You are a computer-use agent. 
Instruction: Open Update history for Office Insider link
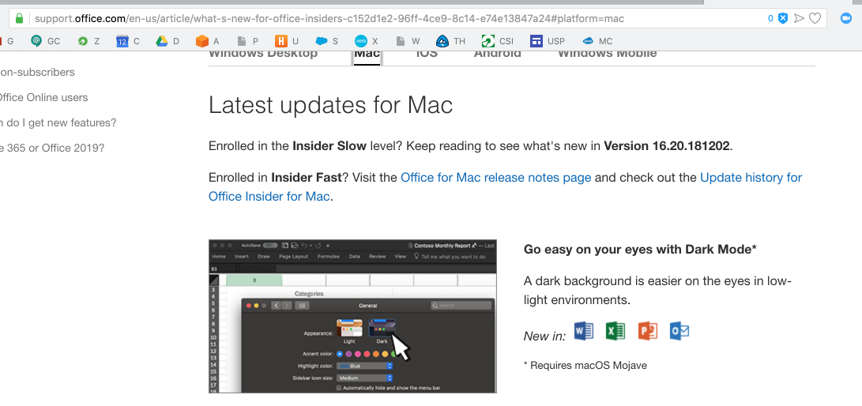[505, 186]
